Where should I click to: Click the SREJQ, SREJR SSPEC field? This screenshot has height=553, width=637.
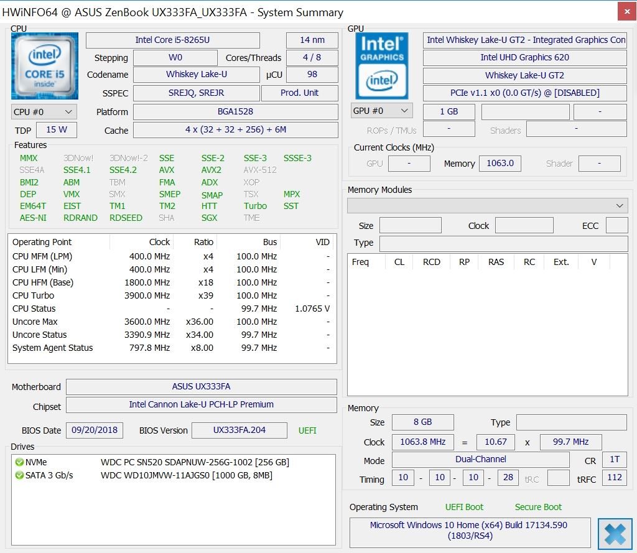click(x=196, y=93)
